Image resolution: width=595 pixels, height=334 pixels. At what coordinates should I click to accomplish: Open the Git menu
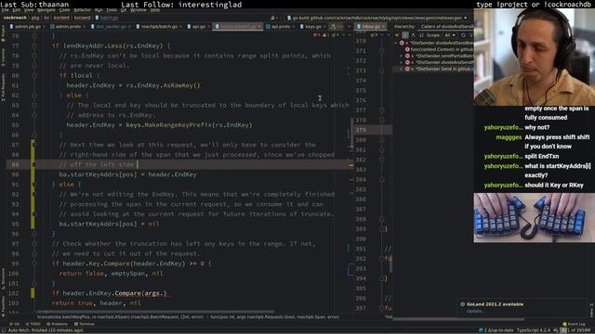coord(124,10)
